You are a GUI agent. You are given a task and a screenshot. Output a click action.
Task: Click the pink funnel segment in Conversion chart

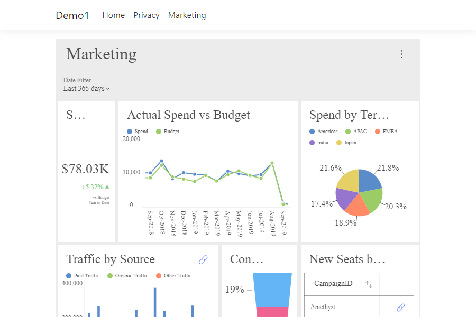(x=273, y=312)
